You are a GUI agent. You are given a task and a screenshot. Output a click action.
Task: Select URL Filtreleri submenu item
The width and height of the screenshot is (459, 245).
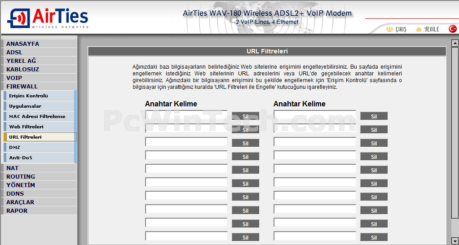(x=40, y=137)
